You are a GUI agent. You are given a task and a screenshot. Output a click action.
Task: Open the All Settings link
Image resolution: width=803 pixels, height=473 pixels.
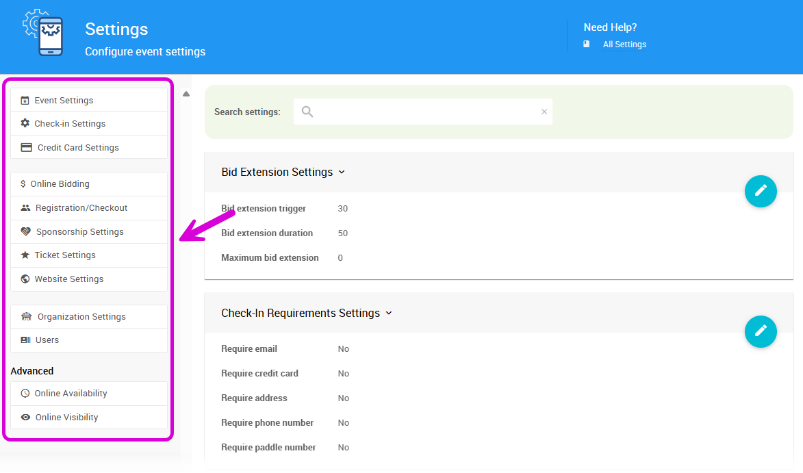[624, 44]
